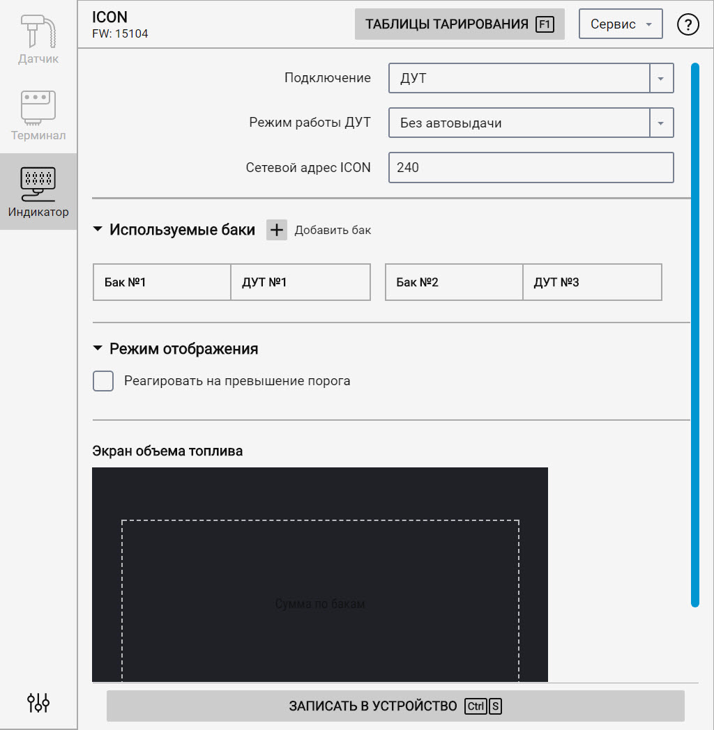The width and height of the screenshot is (714, 730).
Task: Open the Терминал section
Action: point(38,116)
